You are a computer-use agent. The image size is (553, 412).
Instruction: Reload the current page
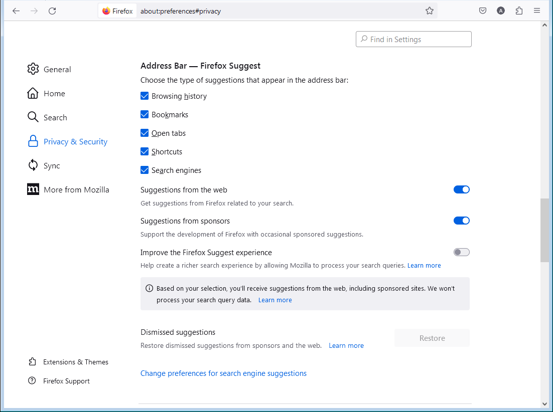52,11
